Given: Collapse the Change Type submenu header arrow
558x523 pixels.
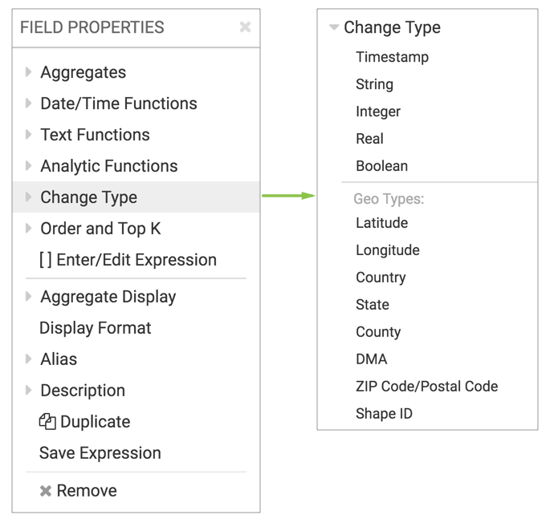Looking at the screenshot, I should [x=333, y=27].
